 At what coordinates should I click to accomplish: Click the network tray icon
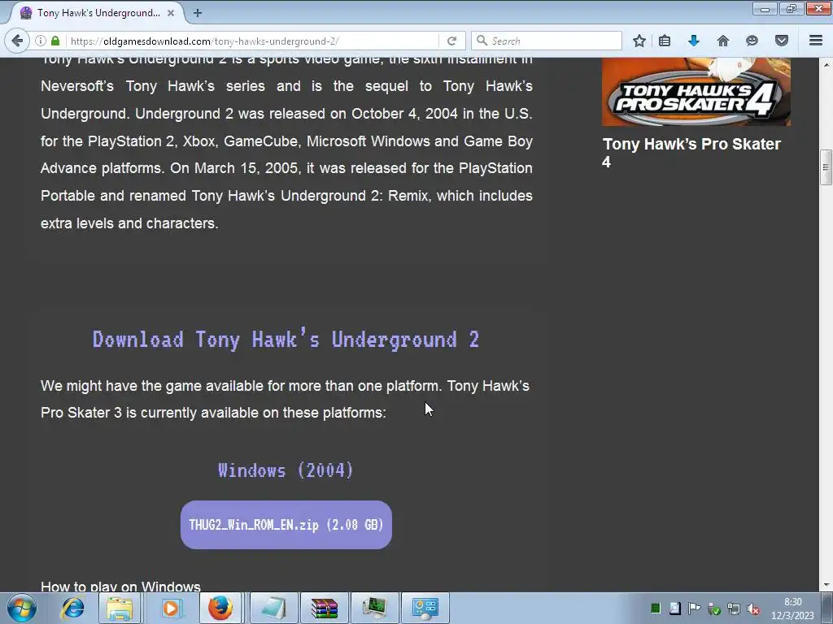coord(734,609)
